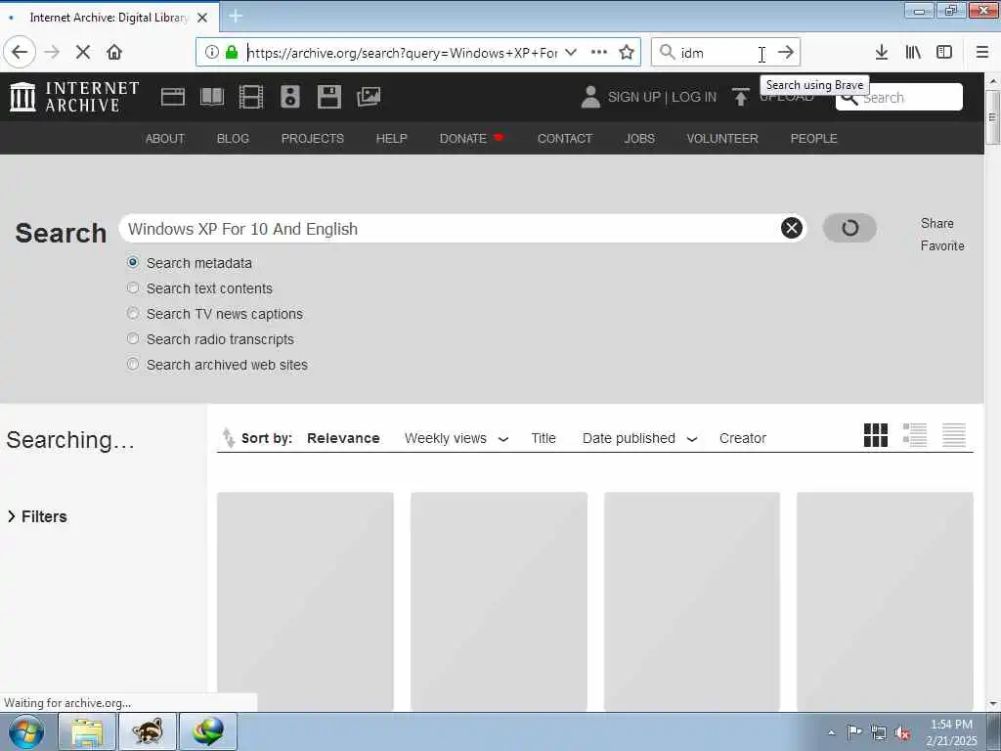Open the JOBS menu item
Screen dimensions: 1001x751
[639, 139]
